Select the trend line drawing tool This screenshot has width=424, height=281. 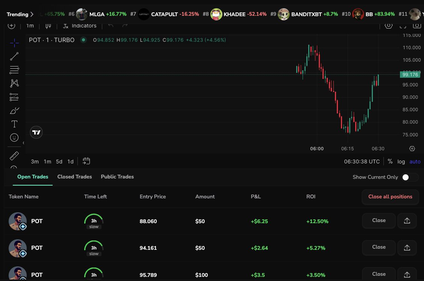[14, 56]
